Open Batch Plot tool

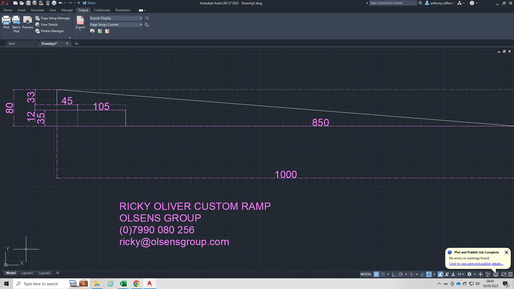click(x=16, y=20)
